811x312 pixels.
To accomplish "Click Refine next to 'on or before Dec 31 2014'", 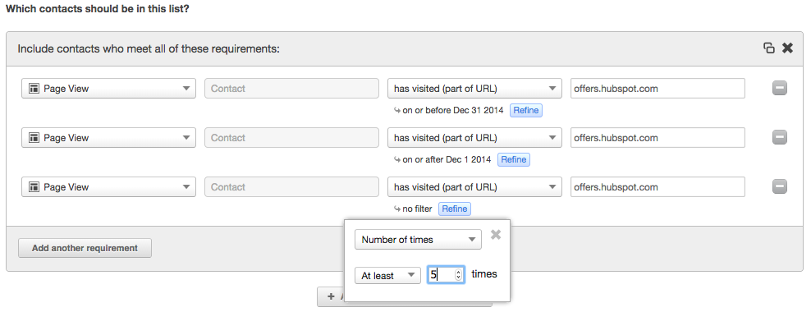I will [526, 110].
